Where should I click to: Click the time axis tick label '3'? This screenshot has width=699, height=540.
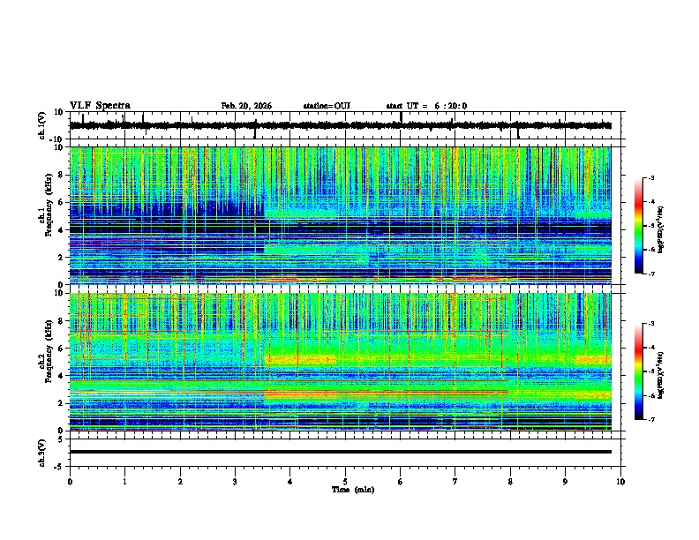coord(235,482)
